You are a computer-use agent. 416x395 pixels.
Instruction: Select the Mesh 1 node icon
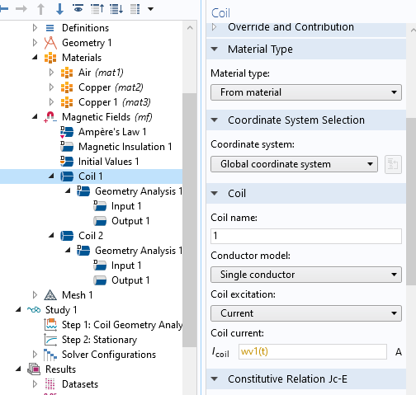tap(50, 295)
